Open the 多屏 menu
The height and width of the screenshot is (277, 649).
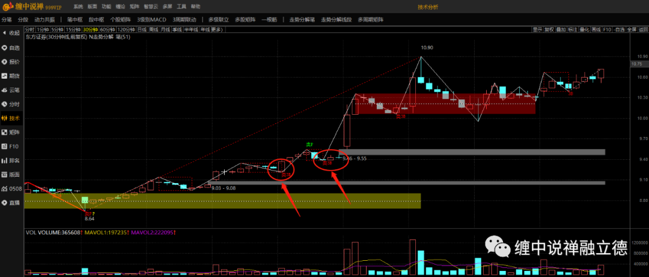167,7
